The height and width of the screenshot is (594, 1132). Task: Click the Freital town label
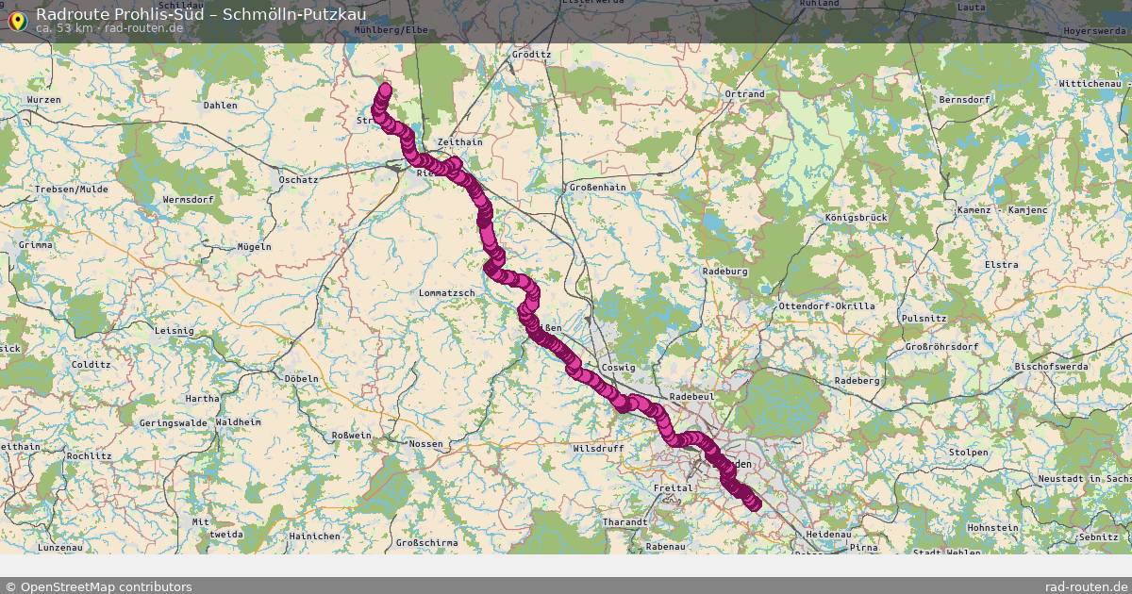[673, 487]
